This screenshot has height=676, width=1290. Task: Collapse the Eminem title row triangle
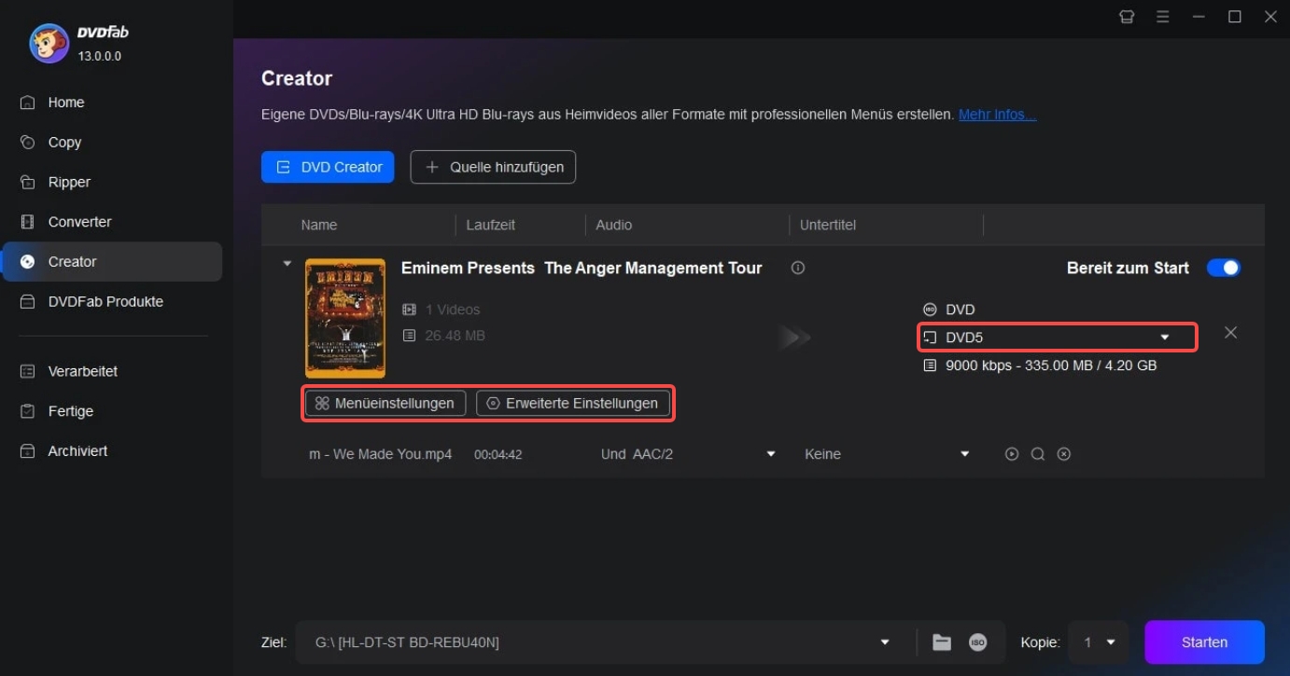click(x=287, y=265)
